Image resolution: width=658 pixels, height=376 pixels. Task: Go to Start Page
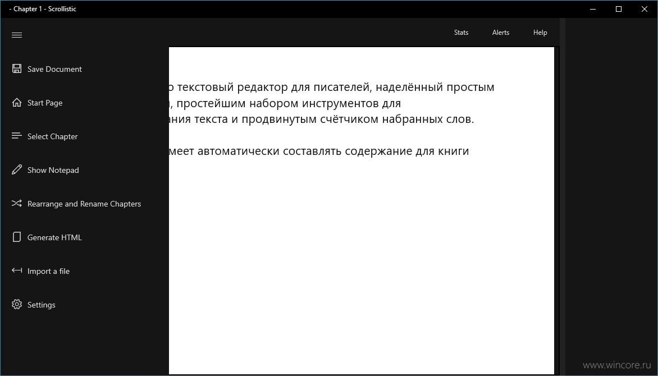tap(45, 103)
